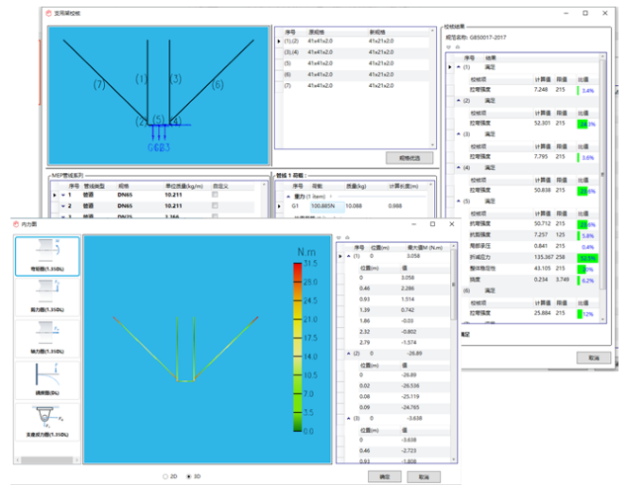Select the axial force diagram thumbnail

[45, 337]
